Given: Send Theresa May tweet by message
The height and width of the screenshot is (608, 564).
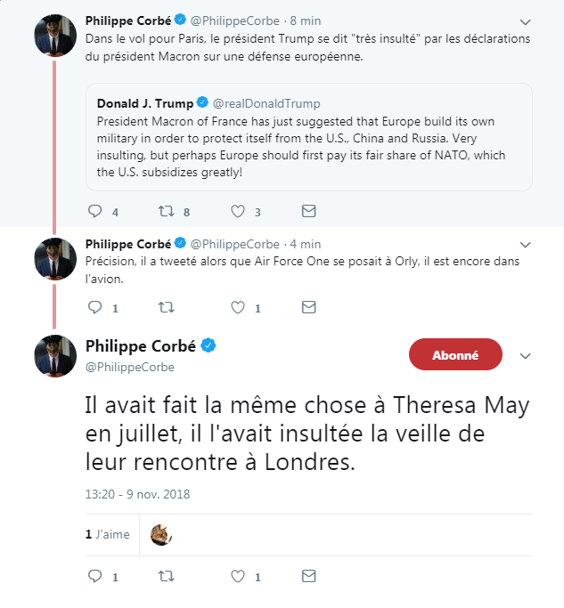Looking at the screenshot, I should click(308, 577).
